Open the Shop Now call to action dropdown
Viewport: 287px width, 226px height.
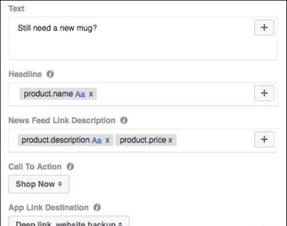coord(39,184)
